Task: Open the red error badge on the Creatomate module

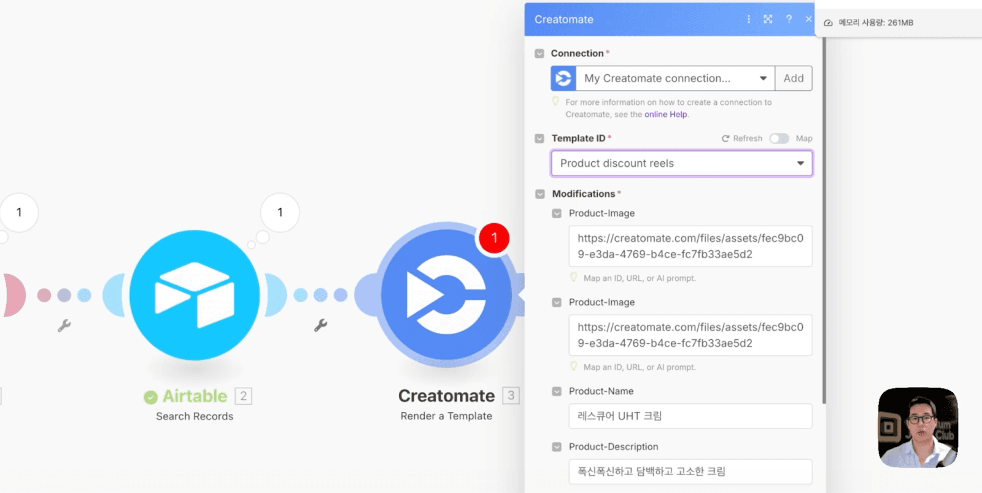Action: tap(494, 238)
